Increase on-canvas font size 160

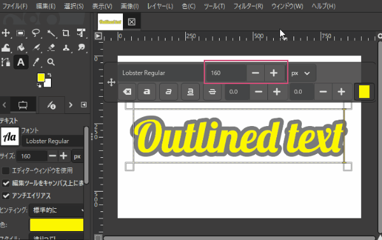click(x=274, y=73)
